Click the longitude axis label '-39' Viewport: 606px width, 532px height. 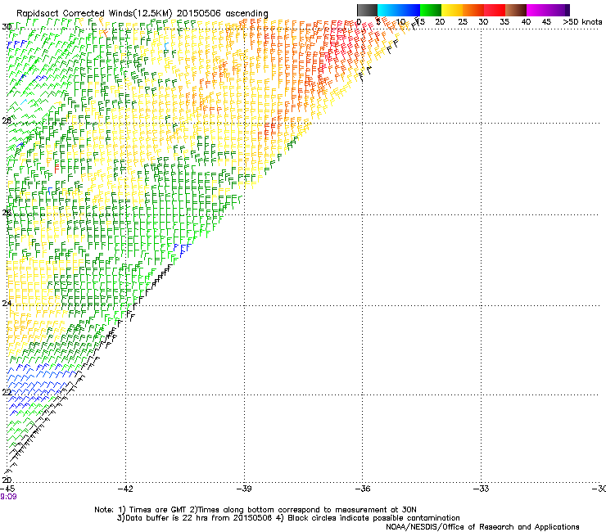coord(244,489)
